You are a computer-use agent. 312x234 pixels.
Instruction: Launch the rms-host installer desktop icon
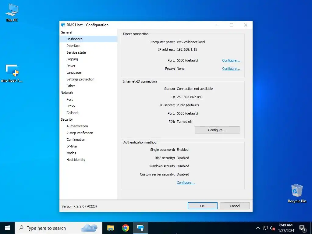(12, 73)
